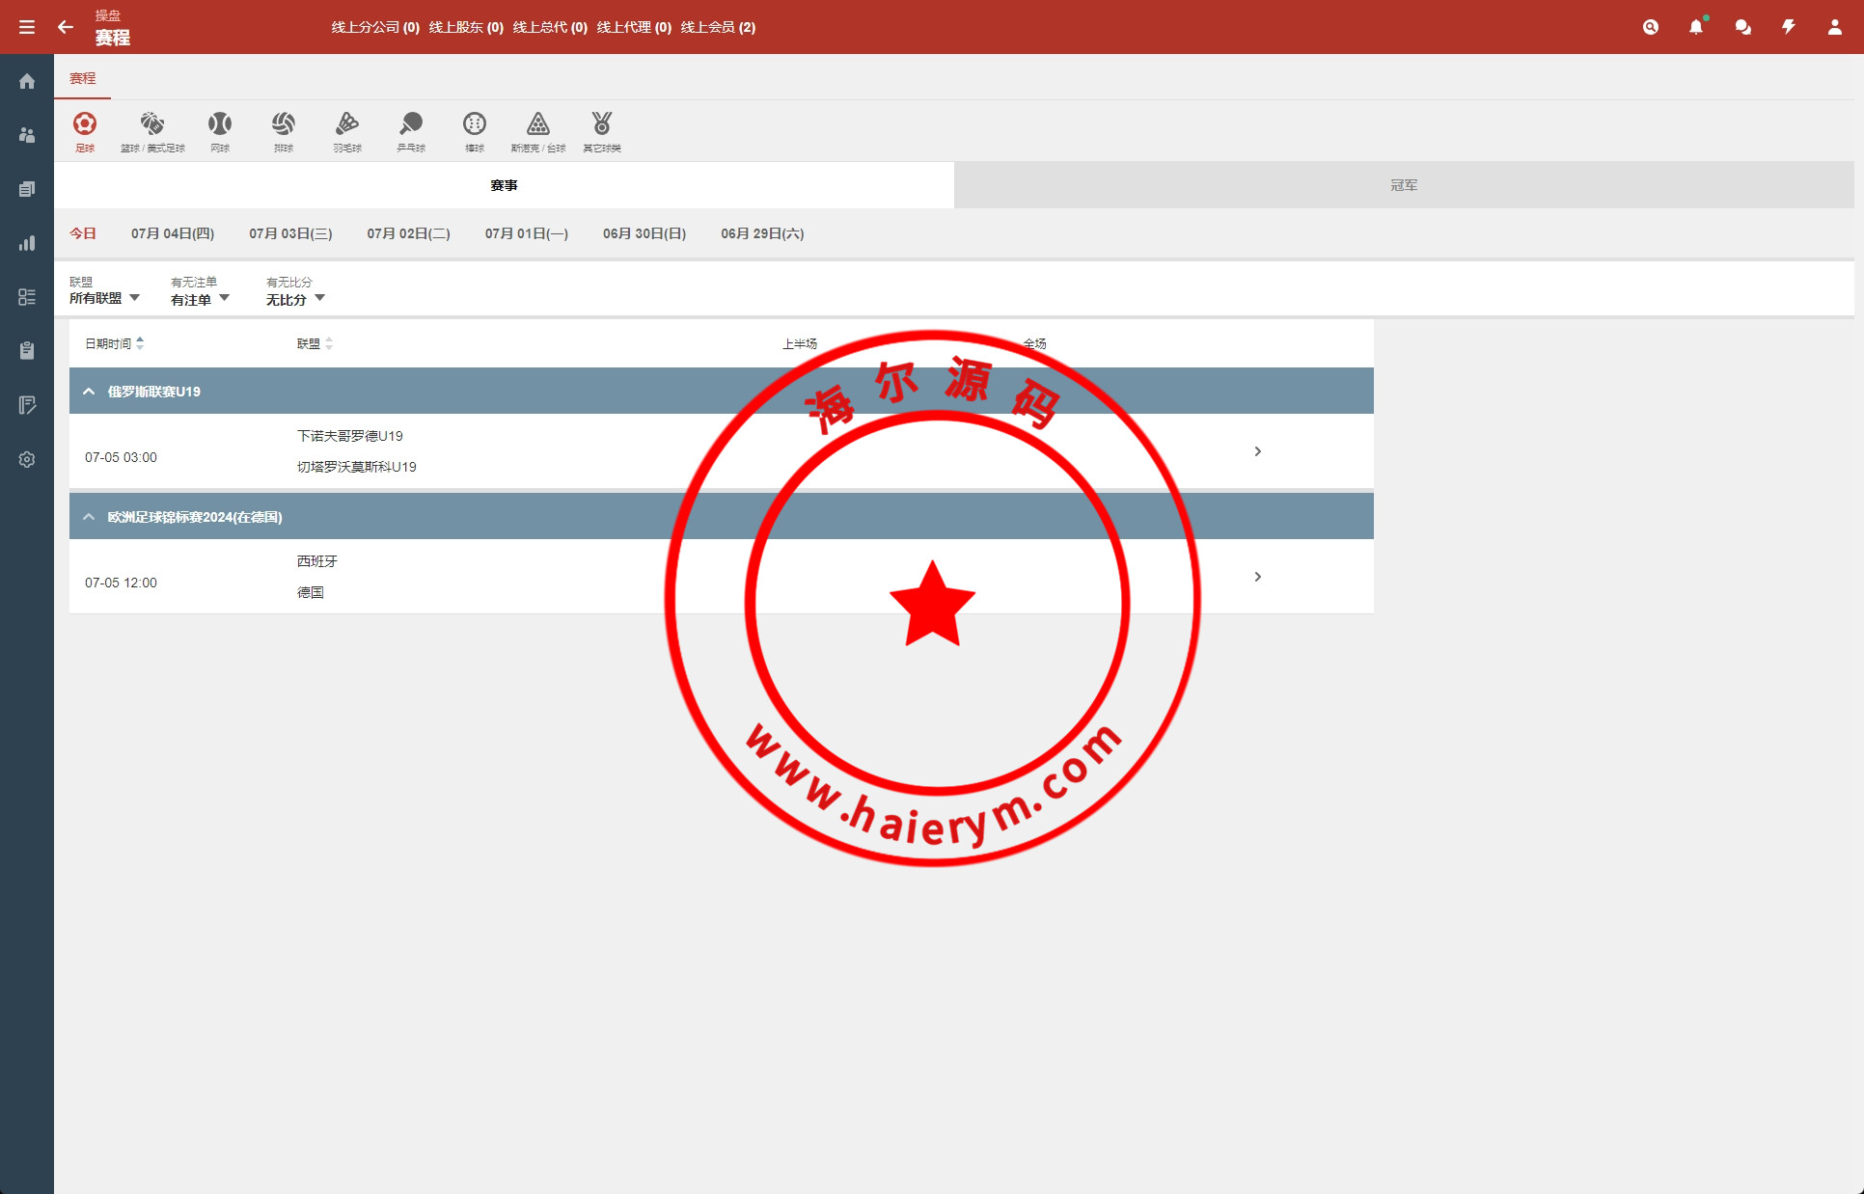This screenshot has height=1194, width=1864.
Task: Select the 07月 04日(四) date tab
Action: tap(173, 233)
